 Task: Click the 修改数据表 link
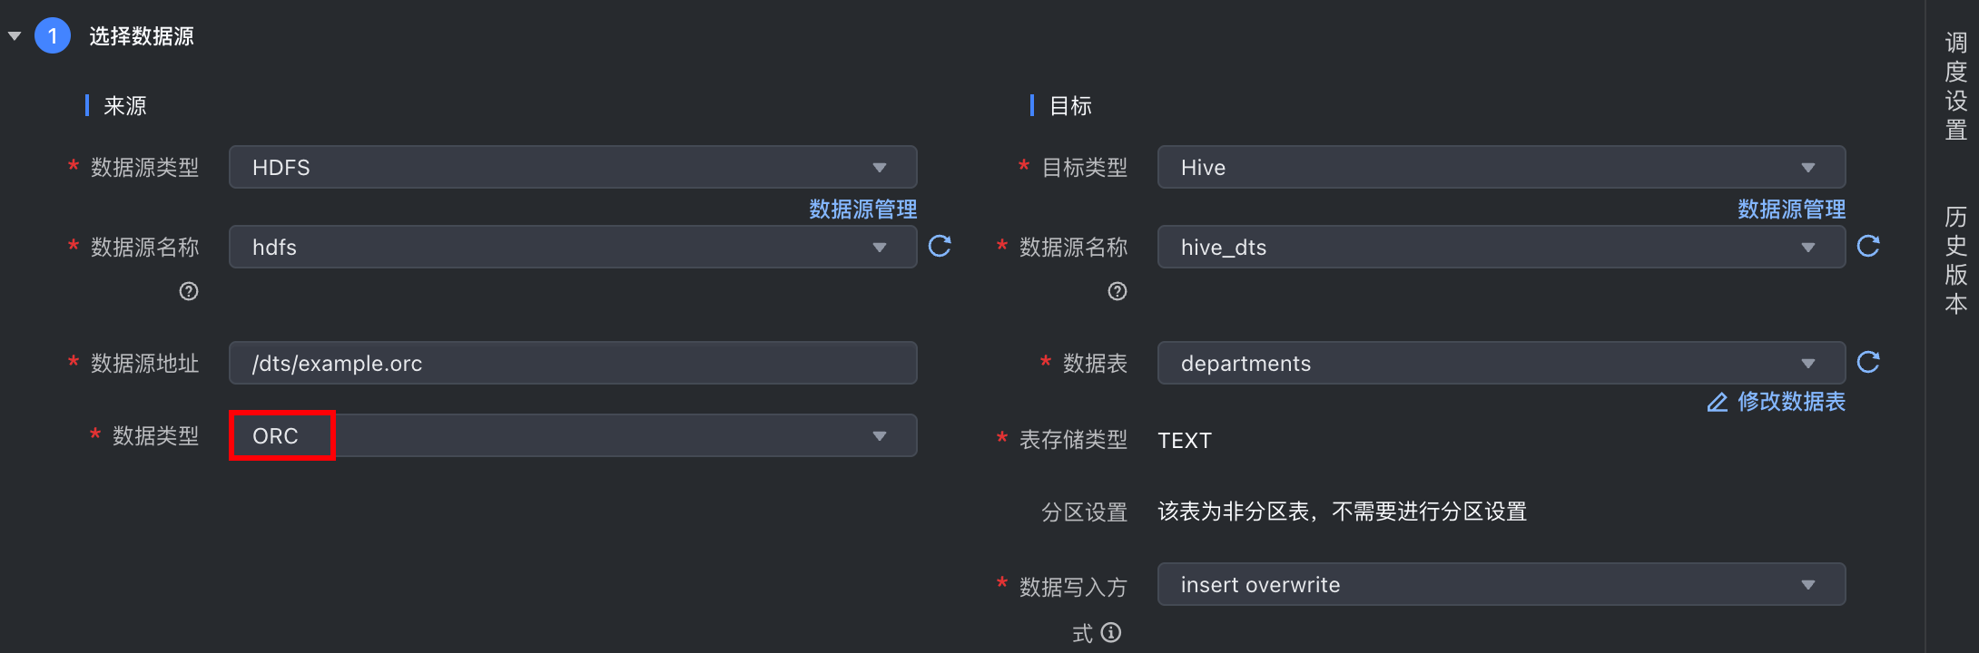1791,402
